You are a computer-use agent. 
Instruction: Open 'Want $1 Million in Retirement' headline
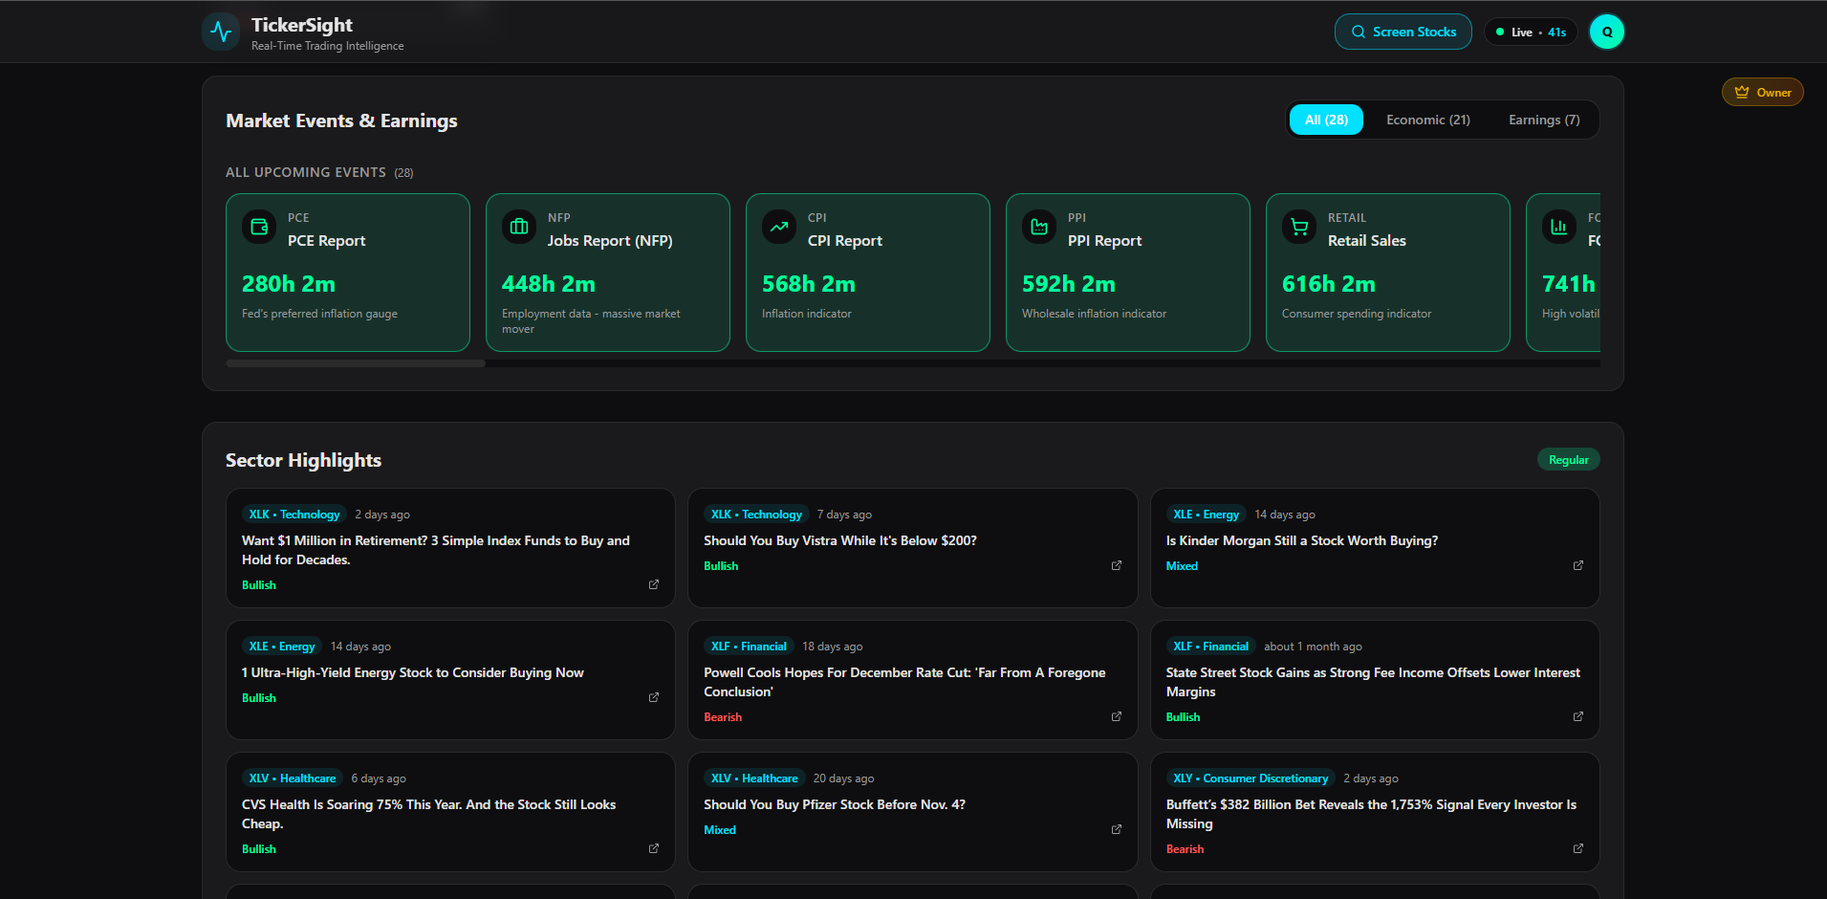(436, 550)
